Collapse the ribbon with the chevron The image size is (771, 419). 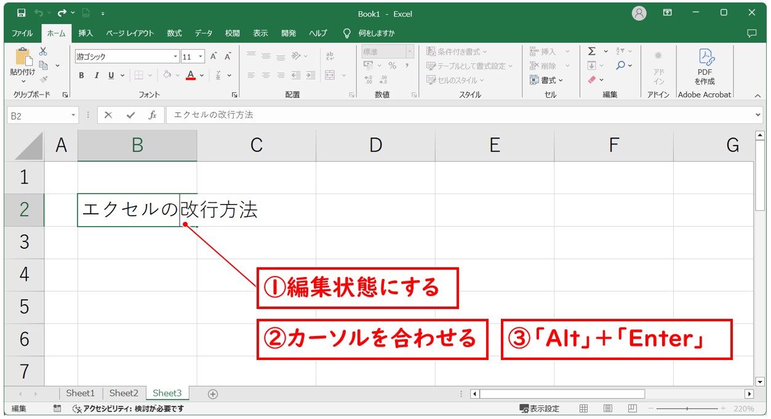click(757, 95)
